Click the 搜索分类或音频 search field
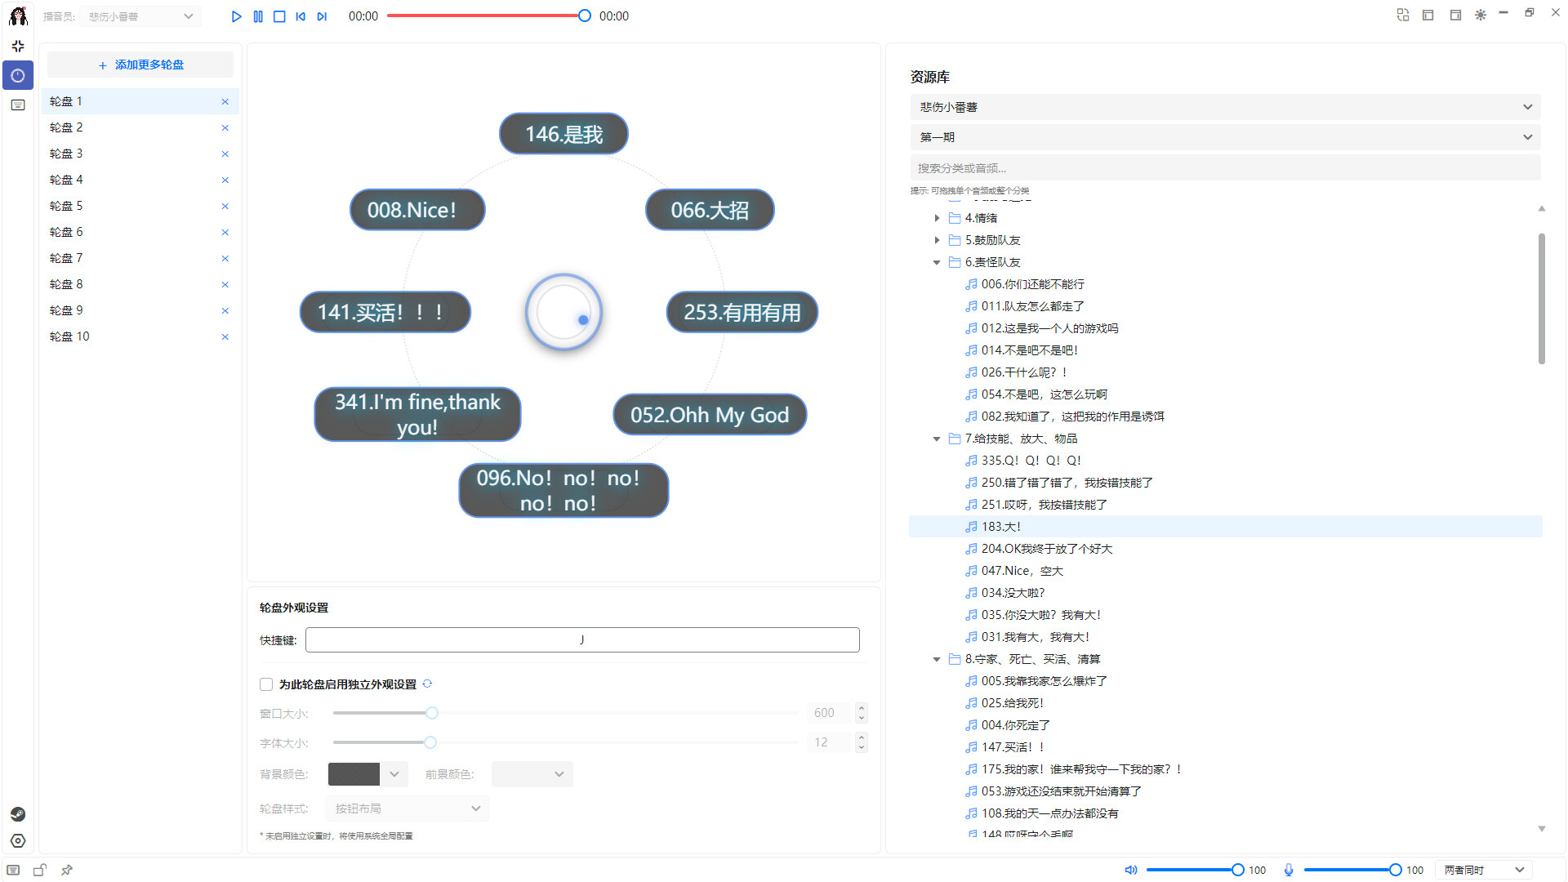 (1225, 168)
